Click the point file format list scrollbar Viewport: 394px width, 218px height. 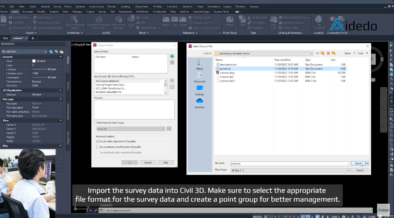click(x=166, y=87)
